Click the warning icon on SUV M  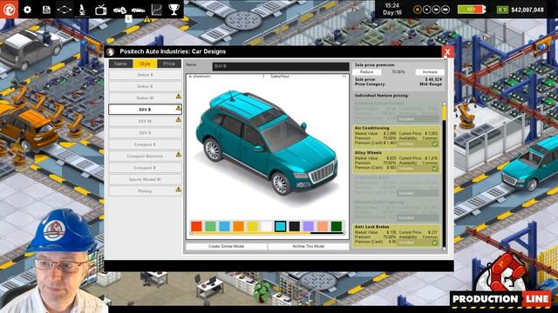tap(178, 120)
